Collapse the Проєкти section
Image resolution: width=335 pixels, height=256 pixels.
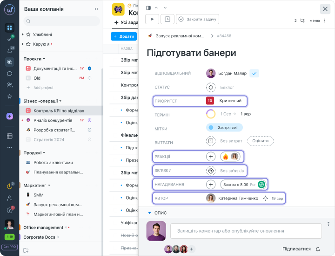pos(44,59)
